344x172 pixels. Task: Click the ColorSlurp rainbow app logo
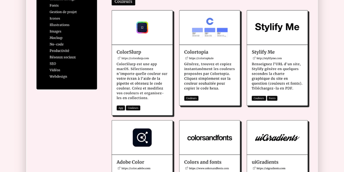tap(142, 28)
